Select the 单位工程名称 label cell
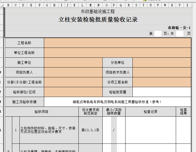The width and height of the screenshot is (196, 152). coord(24,53)
